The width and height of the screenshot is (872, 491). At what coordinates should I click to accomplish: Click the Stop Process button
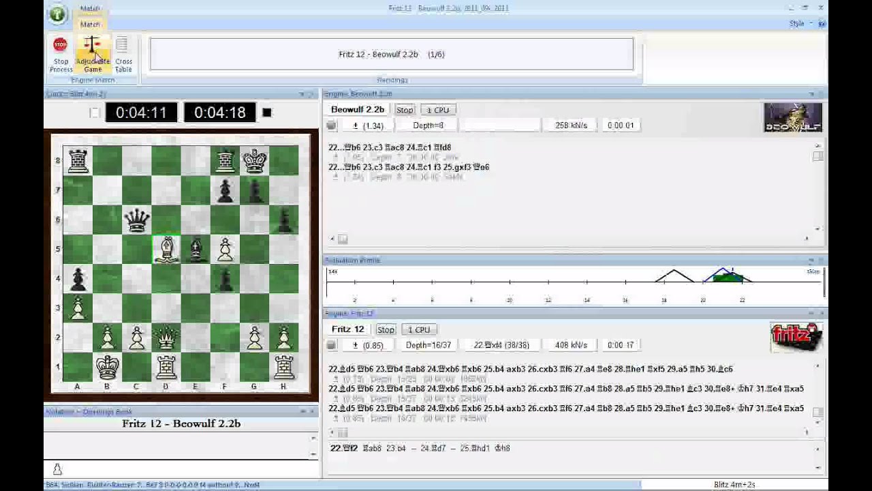point(61,55)
